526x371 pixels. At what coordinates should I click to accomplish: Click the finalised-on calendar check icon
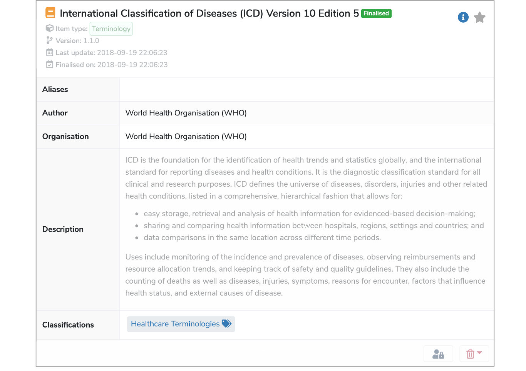[x=50, y=64]
